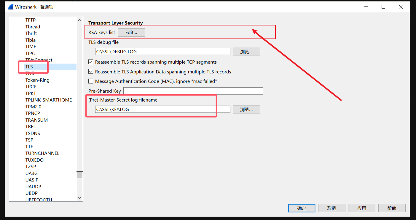The image size is (416, 220).
Task: Select TFTP in the protocol list
Action: [x=31, y=20]
